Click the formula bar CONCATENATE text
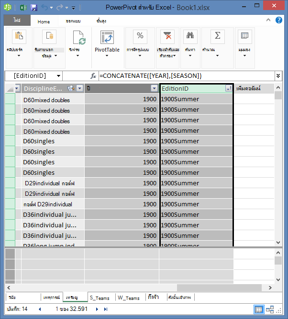 pyautogui.click(x=150, y=76)
